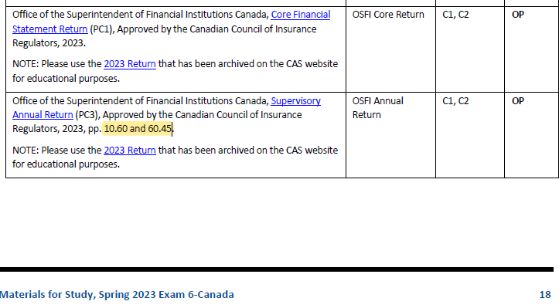559x308 pixels.
Task: Follow the 2023 Return link in the OSFI Annual Return row
Action: [x=130, y=151]
